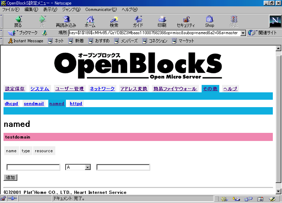Open the httpd settings link
Viewport: 282px width, 203px height.
(76, 104)
